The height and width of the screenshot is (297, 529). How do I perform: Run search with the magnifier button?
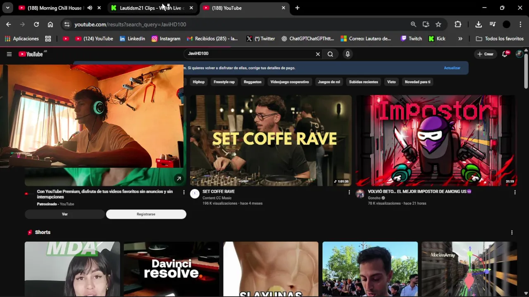(330, 54)
